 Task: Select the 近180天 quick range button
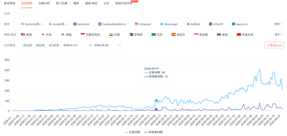tap(54, 45)
